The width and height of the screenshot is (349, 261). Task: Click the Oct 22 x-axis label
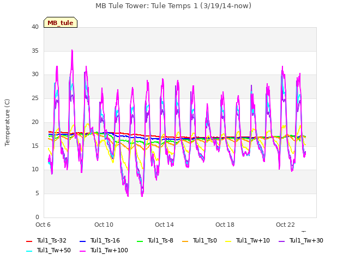point(285,225)
